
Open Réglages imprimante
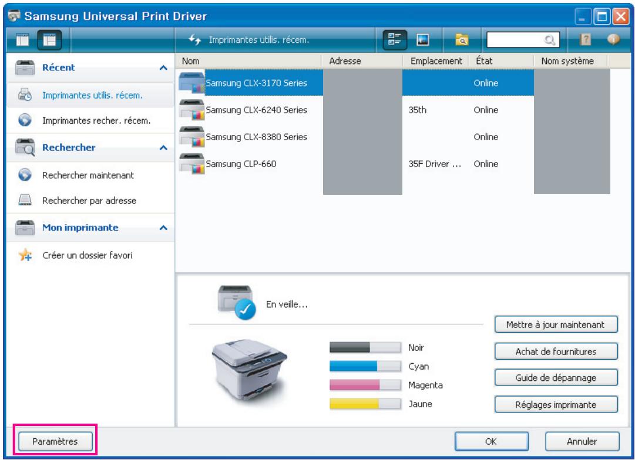pos(556,404)
